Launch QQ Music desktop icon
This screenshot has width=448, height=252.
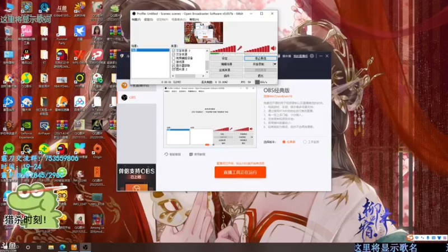pos(26,80)
